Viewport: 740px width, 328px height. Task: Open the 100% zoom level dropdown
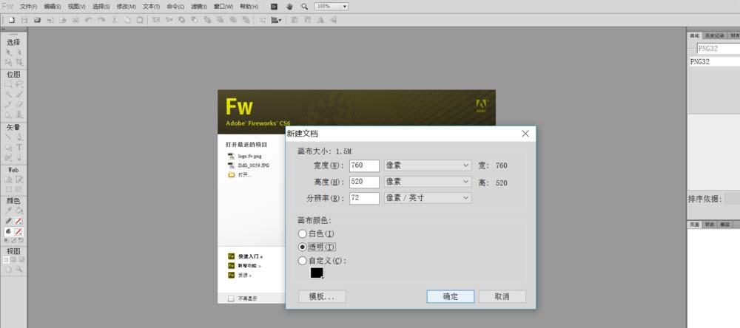345,7
